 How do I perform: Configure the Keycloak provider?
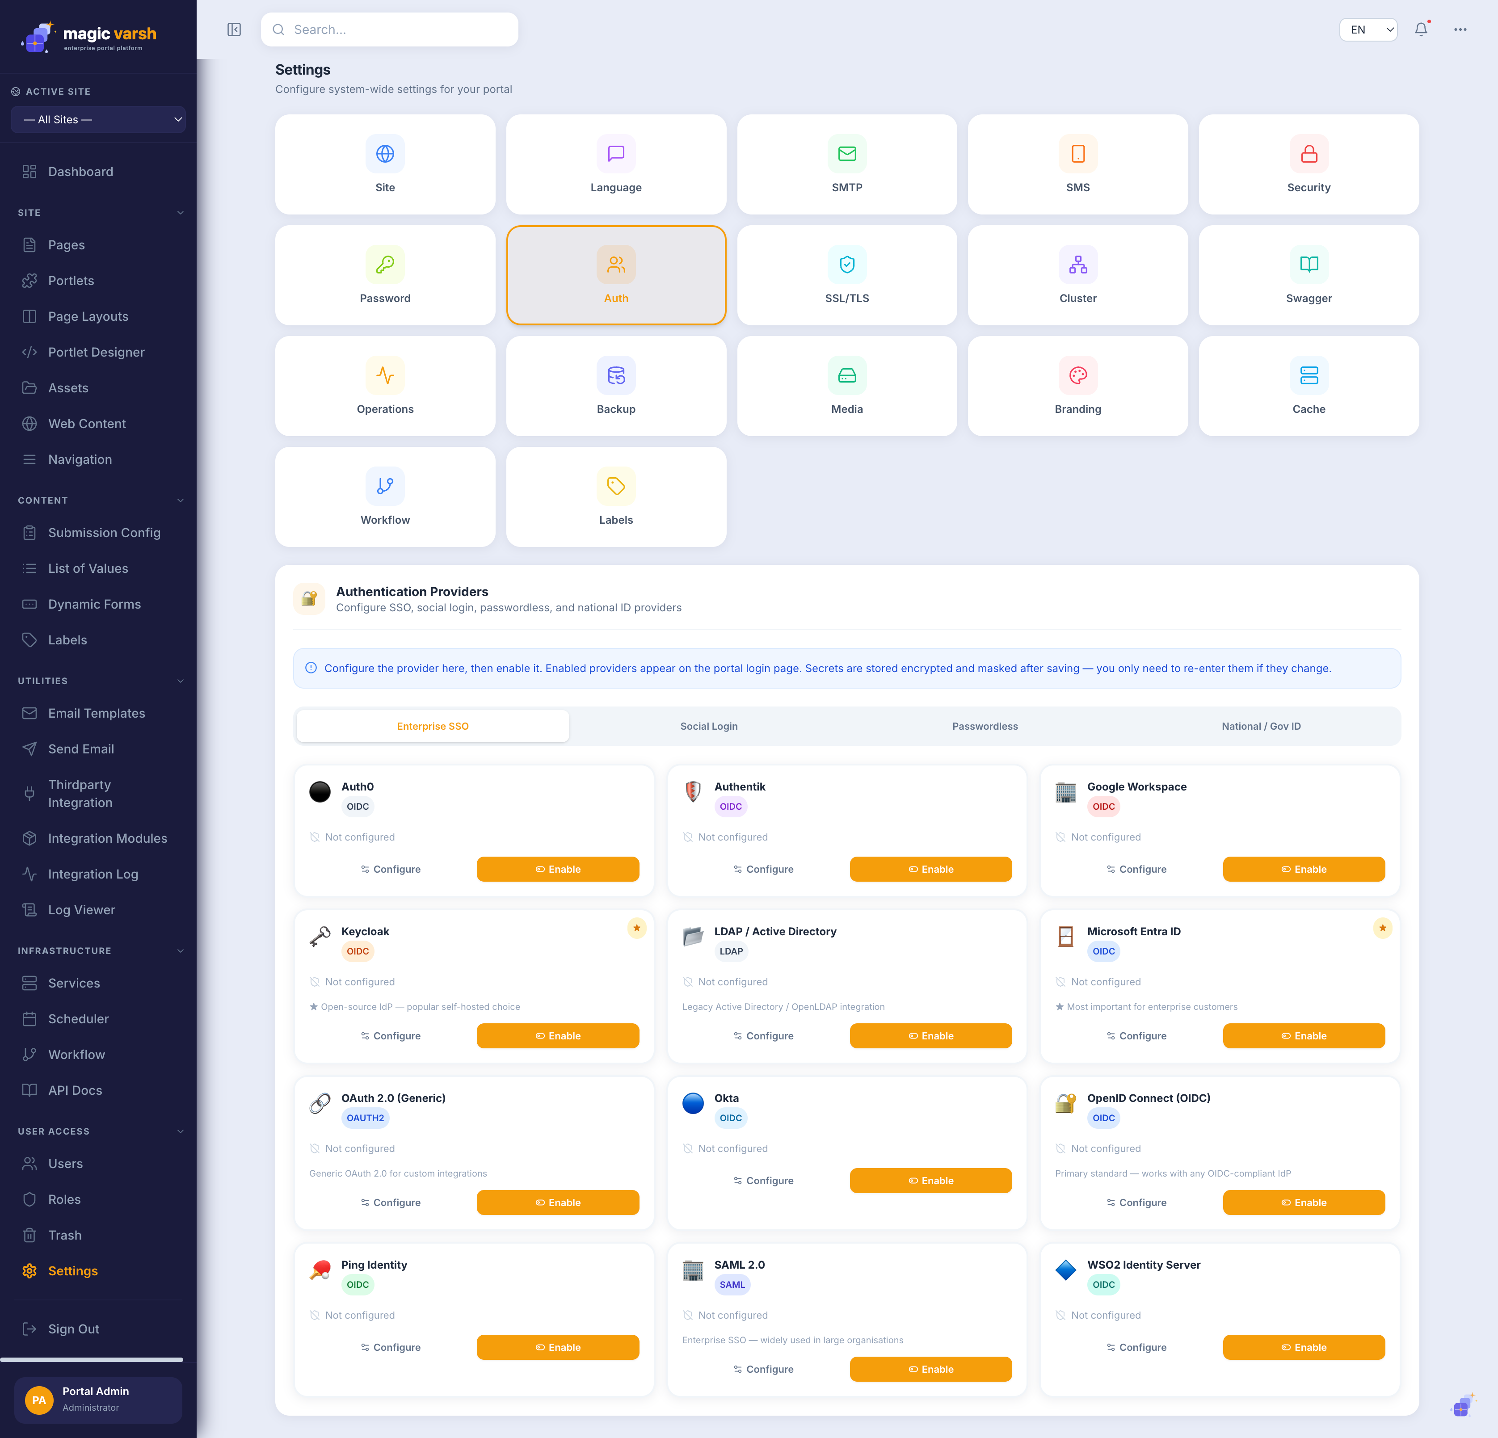click(x=391, y=1035)
